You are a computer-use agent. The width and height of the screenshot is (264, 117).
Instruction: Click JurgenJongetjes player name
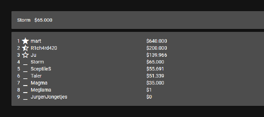tap(49, 97)
